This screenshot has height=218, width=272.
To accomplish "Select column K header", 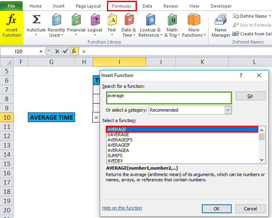I will tap(202, 62).
